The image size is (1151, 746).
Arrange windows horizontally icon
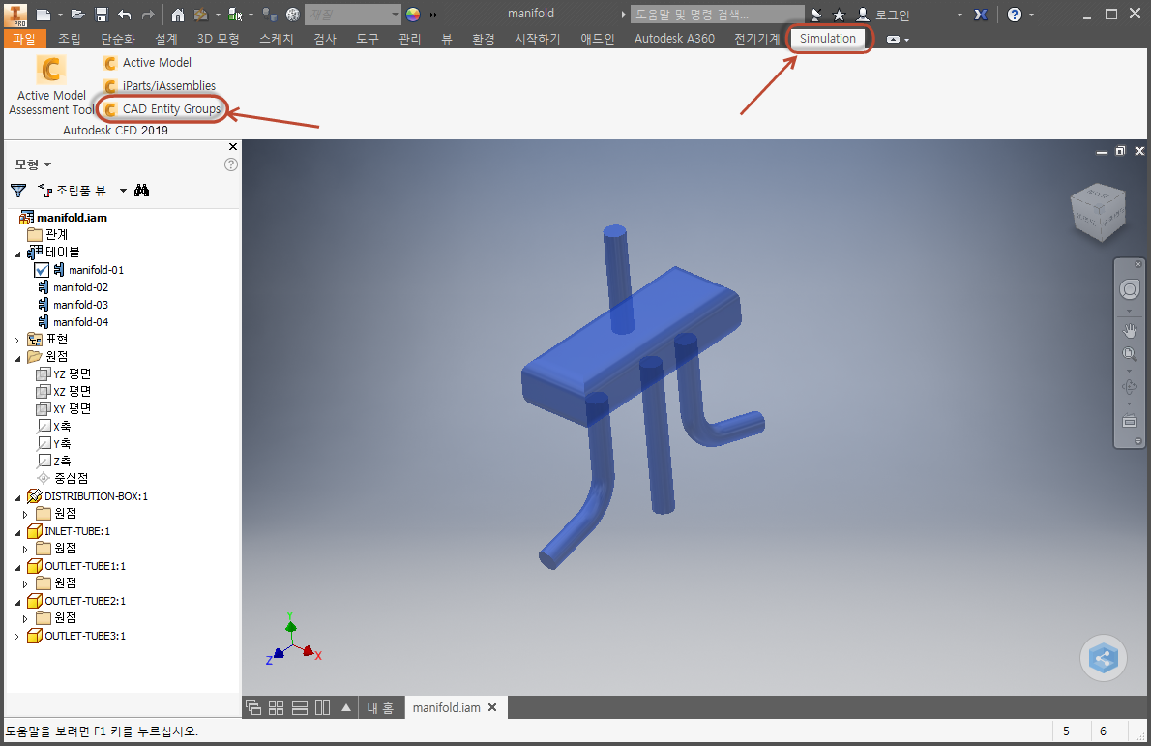coord(300,708)
